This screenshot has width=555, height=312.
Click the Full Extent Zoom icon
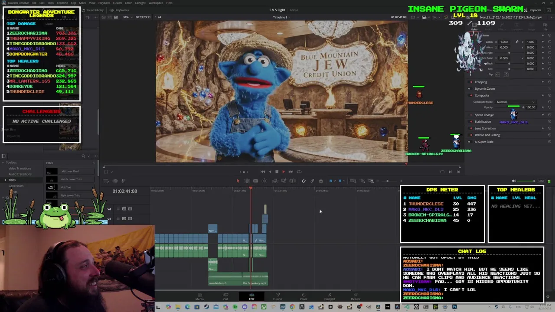pyautogui.click(x=353, y=181)
